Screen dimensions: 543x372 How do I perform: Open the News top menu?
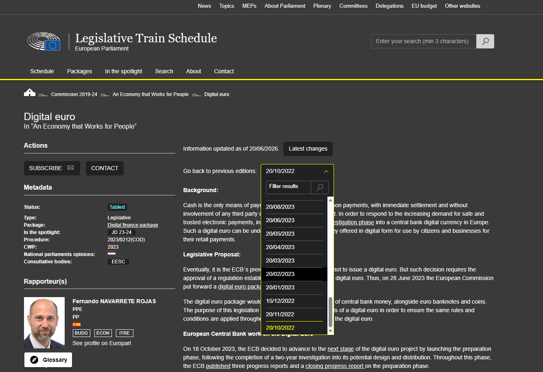click(205, 6)
